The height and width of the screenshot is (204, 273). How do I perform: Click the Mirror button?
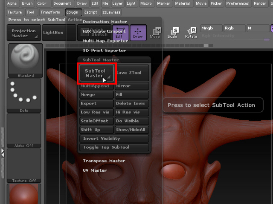point(132,86)
